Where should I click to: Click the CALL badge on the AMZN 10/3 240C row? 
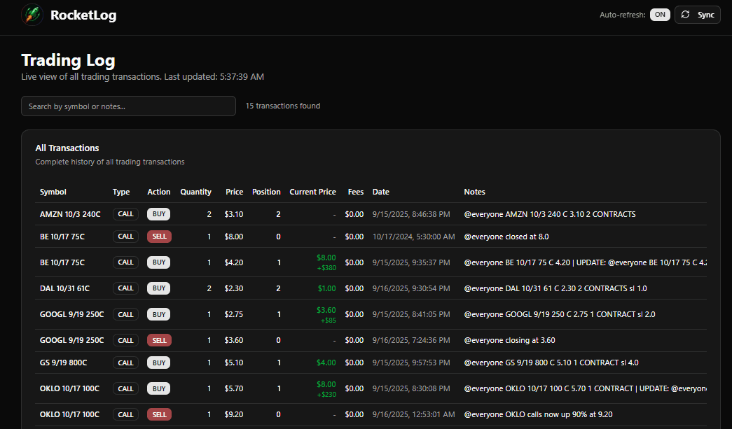pos(125,214)
